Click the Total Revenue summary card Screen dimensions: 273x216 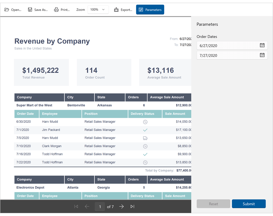point(41,72)
